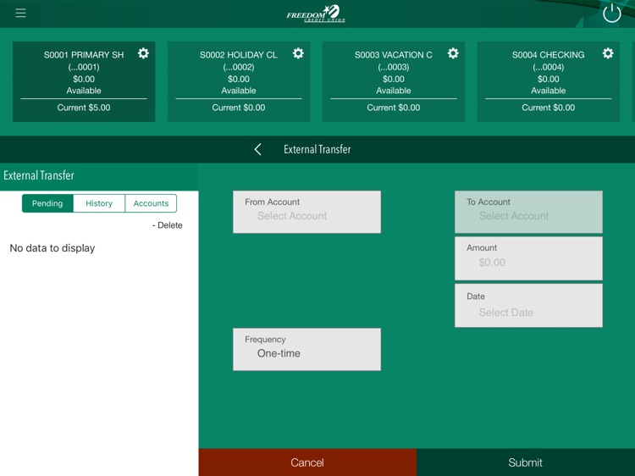Image resolution: width=635 pixels, height=476 pixels.
Task: Submit the external transfer
Action: tap(526, 462)
